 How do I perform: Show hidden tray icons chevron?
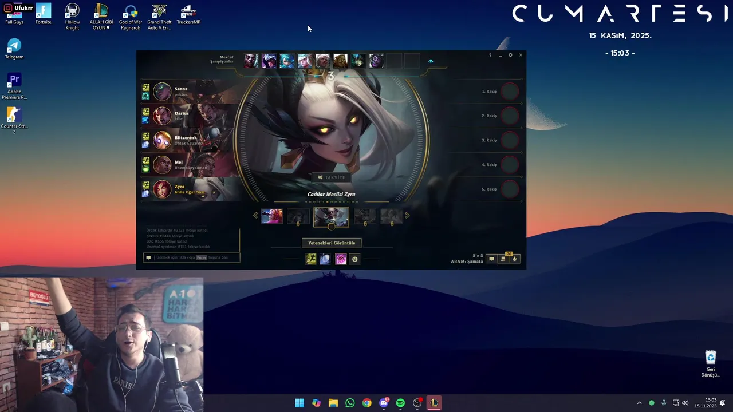point(639,403)
